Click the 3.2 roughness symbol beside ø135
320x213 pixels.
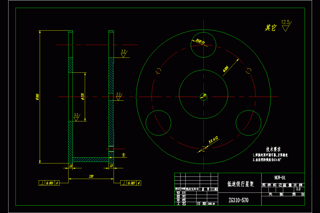(76, 117)
